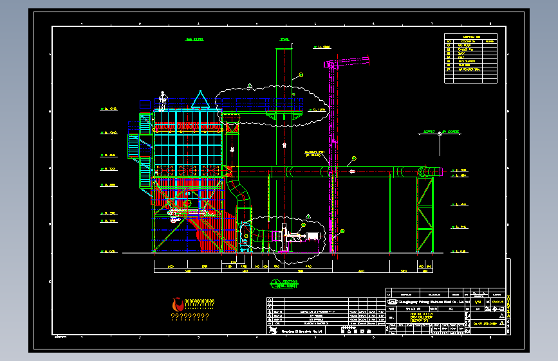Select the tall green exhaust stack
Image resolution: width=558 pixels, height=361 pixels.
(284, 150)
